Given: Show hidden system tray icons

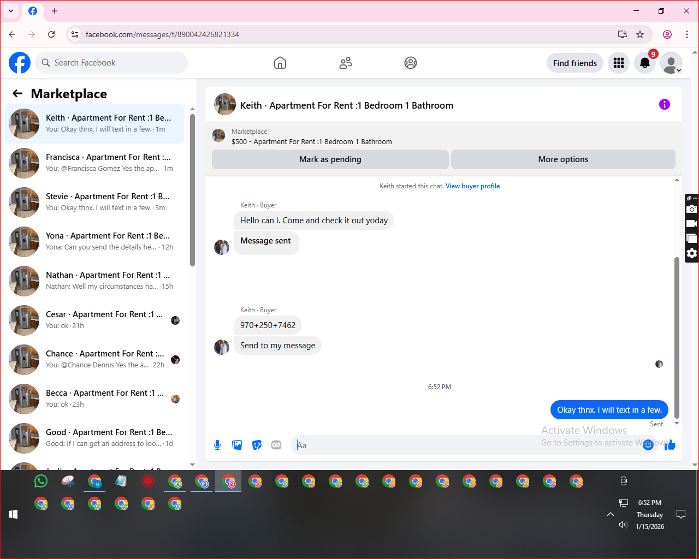Looking at the screenshot, I should point(611,514).
